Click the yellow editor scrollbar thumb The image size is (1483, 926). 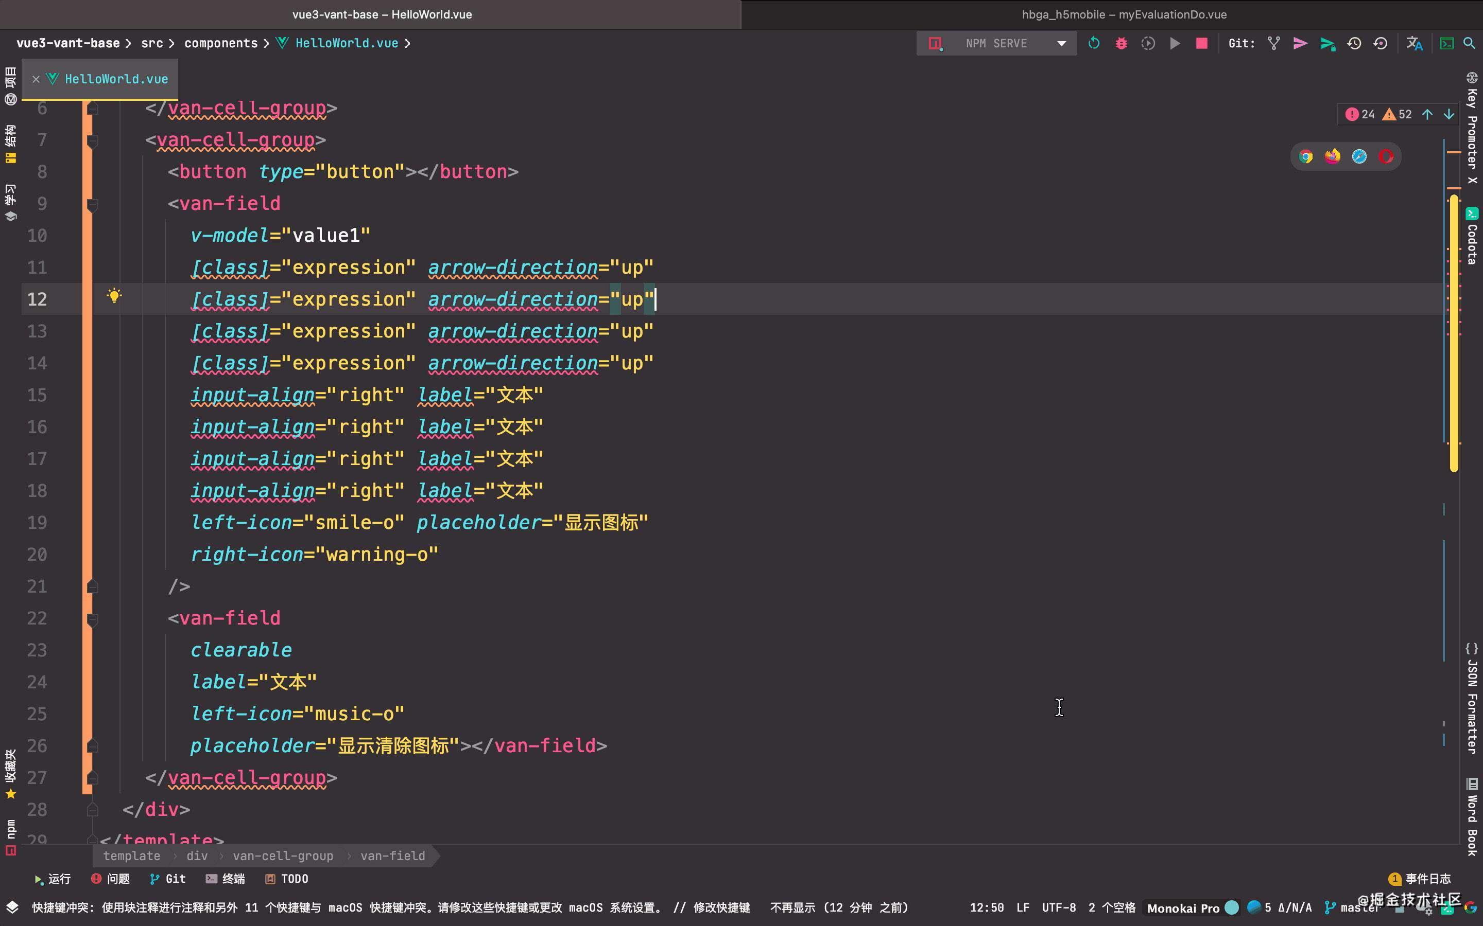coord(1454,332)
